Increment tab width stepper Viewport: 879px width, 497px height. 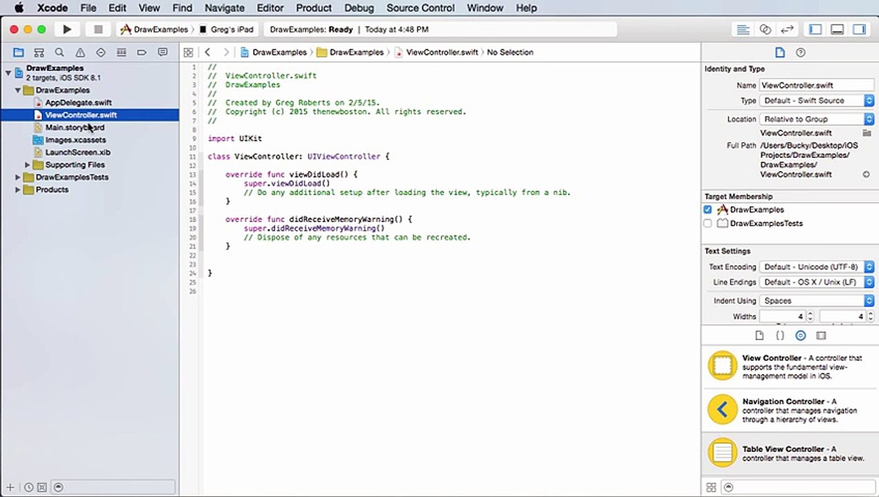click(810, 314)
